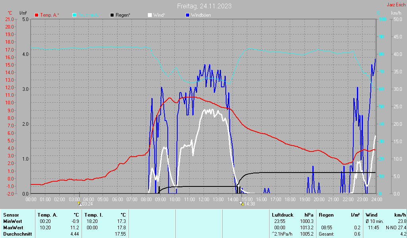
Task: Click the sunrise icon at 03:24
Action: 79,203
